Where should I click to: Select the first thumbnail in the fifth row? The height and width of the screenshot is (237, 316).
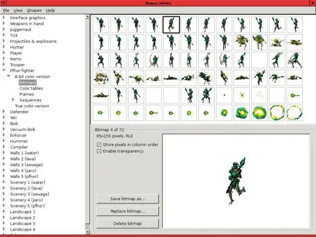click(101, 95)
